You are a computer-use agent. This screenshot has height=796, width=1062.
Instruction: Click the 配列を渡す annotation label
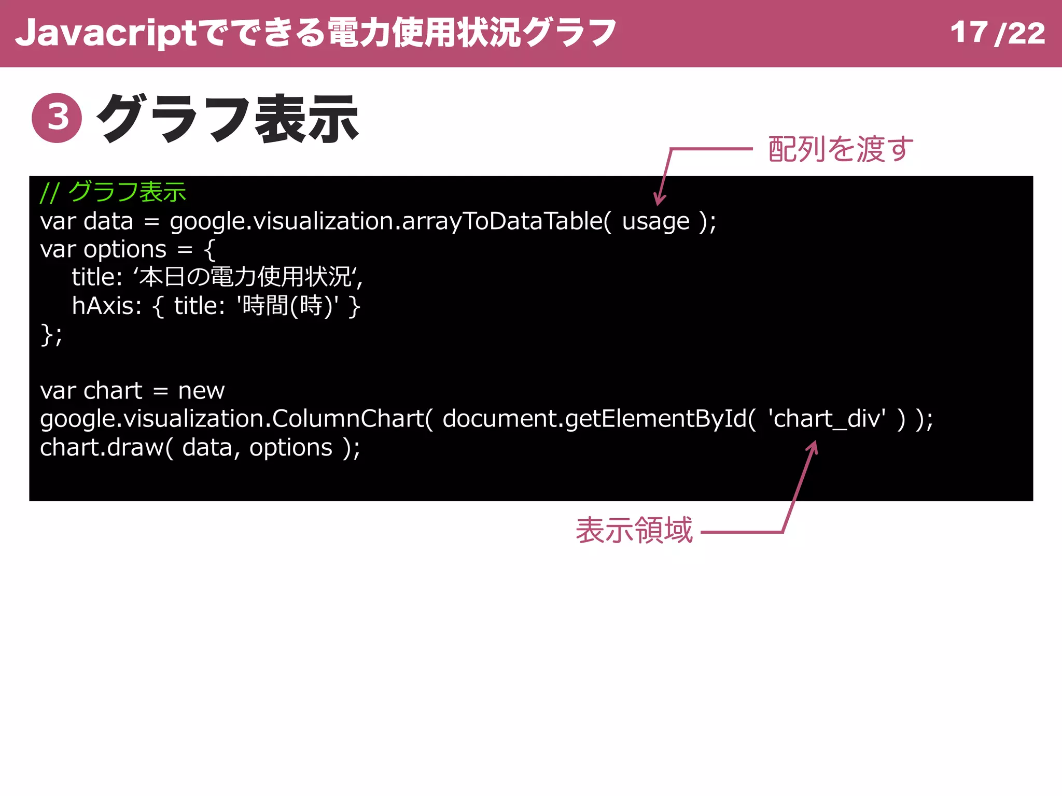coord(840,149)
